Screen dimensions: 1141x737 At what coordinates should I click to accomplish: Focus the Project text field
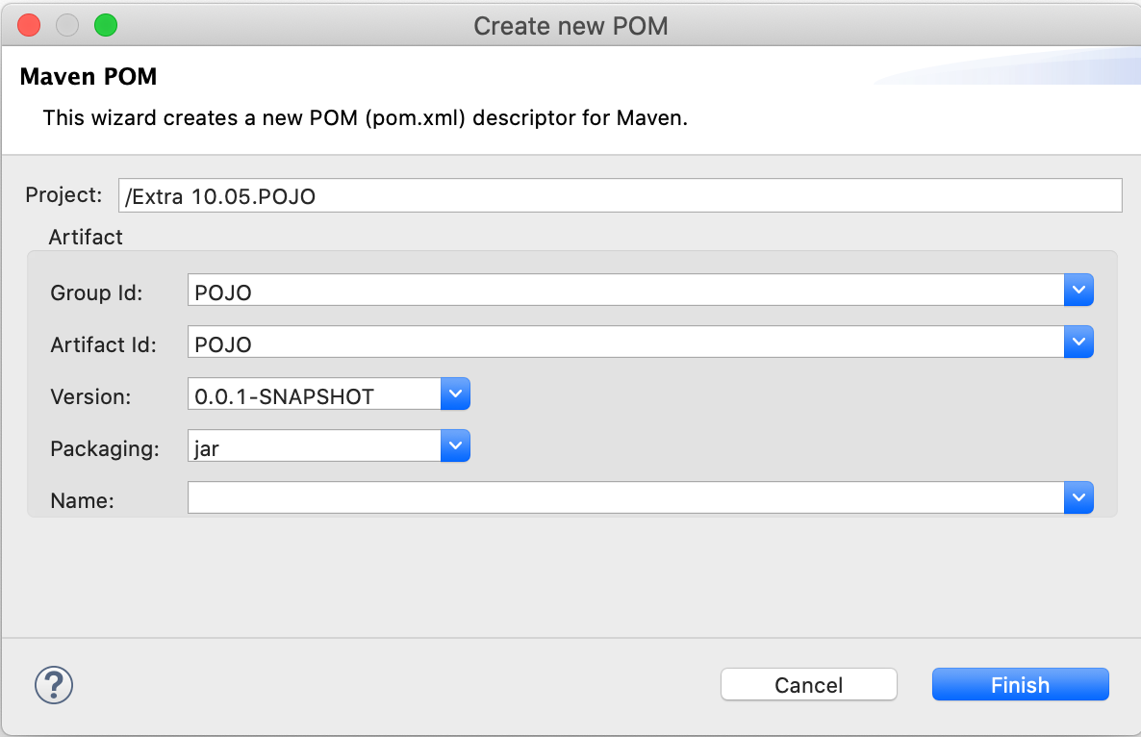[620, 195]
